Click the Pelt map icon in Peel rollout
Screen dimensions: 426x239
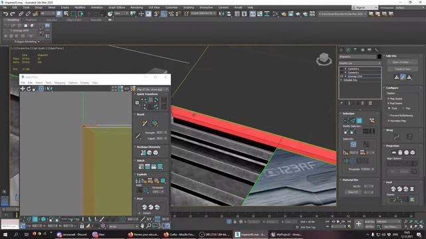pyautogui.click(x=412, y=189)
